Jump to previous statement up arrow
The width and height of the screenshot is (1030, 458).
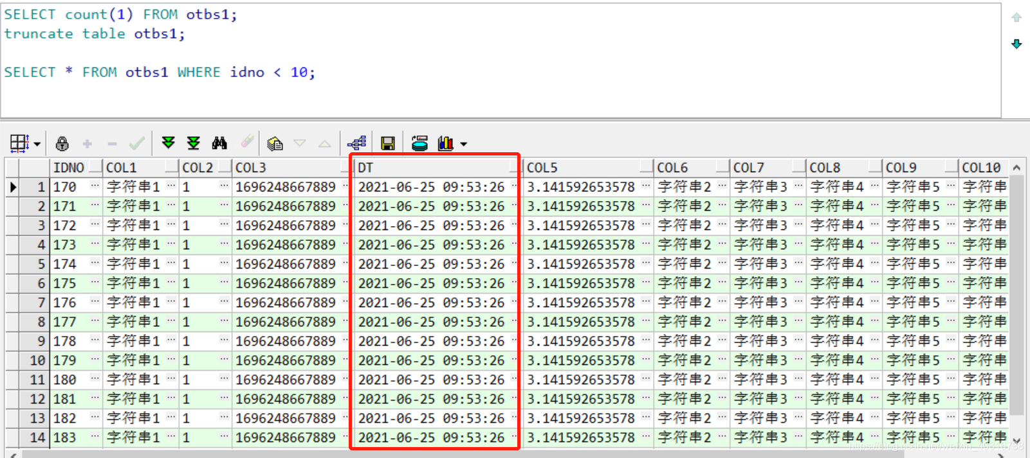(1016, 17)
